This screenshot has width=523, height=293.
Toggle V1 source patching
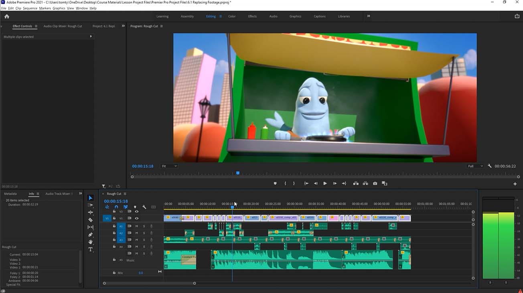(107, 218)
